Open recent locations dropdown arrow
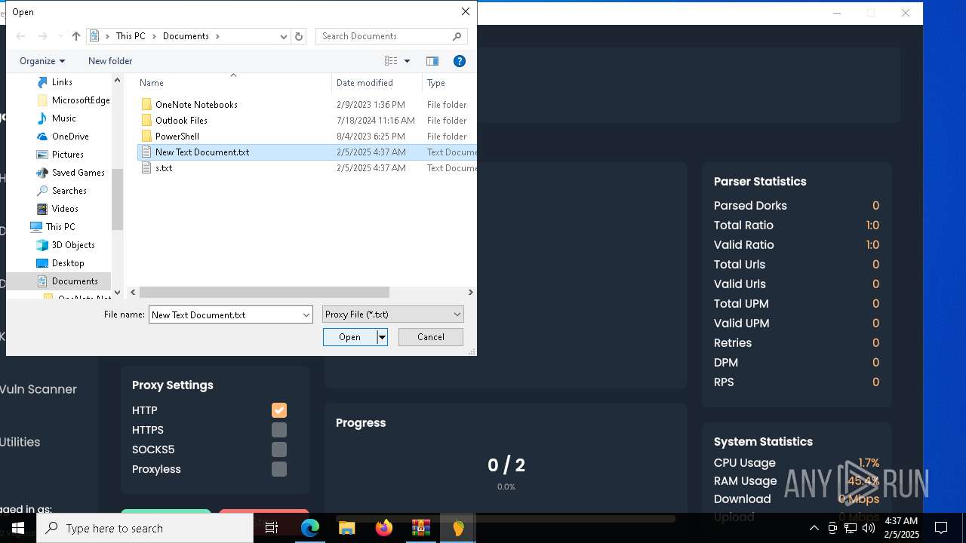 click(x=60, y=36)
